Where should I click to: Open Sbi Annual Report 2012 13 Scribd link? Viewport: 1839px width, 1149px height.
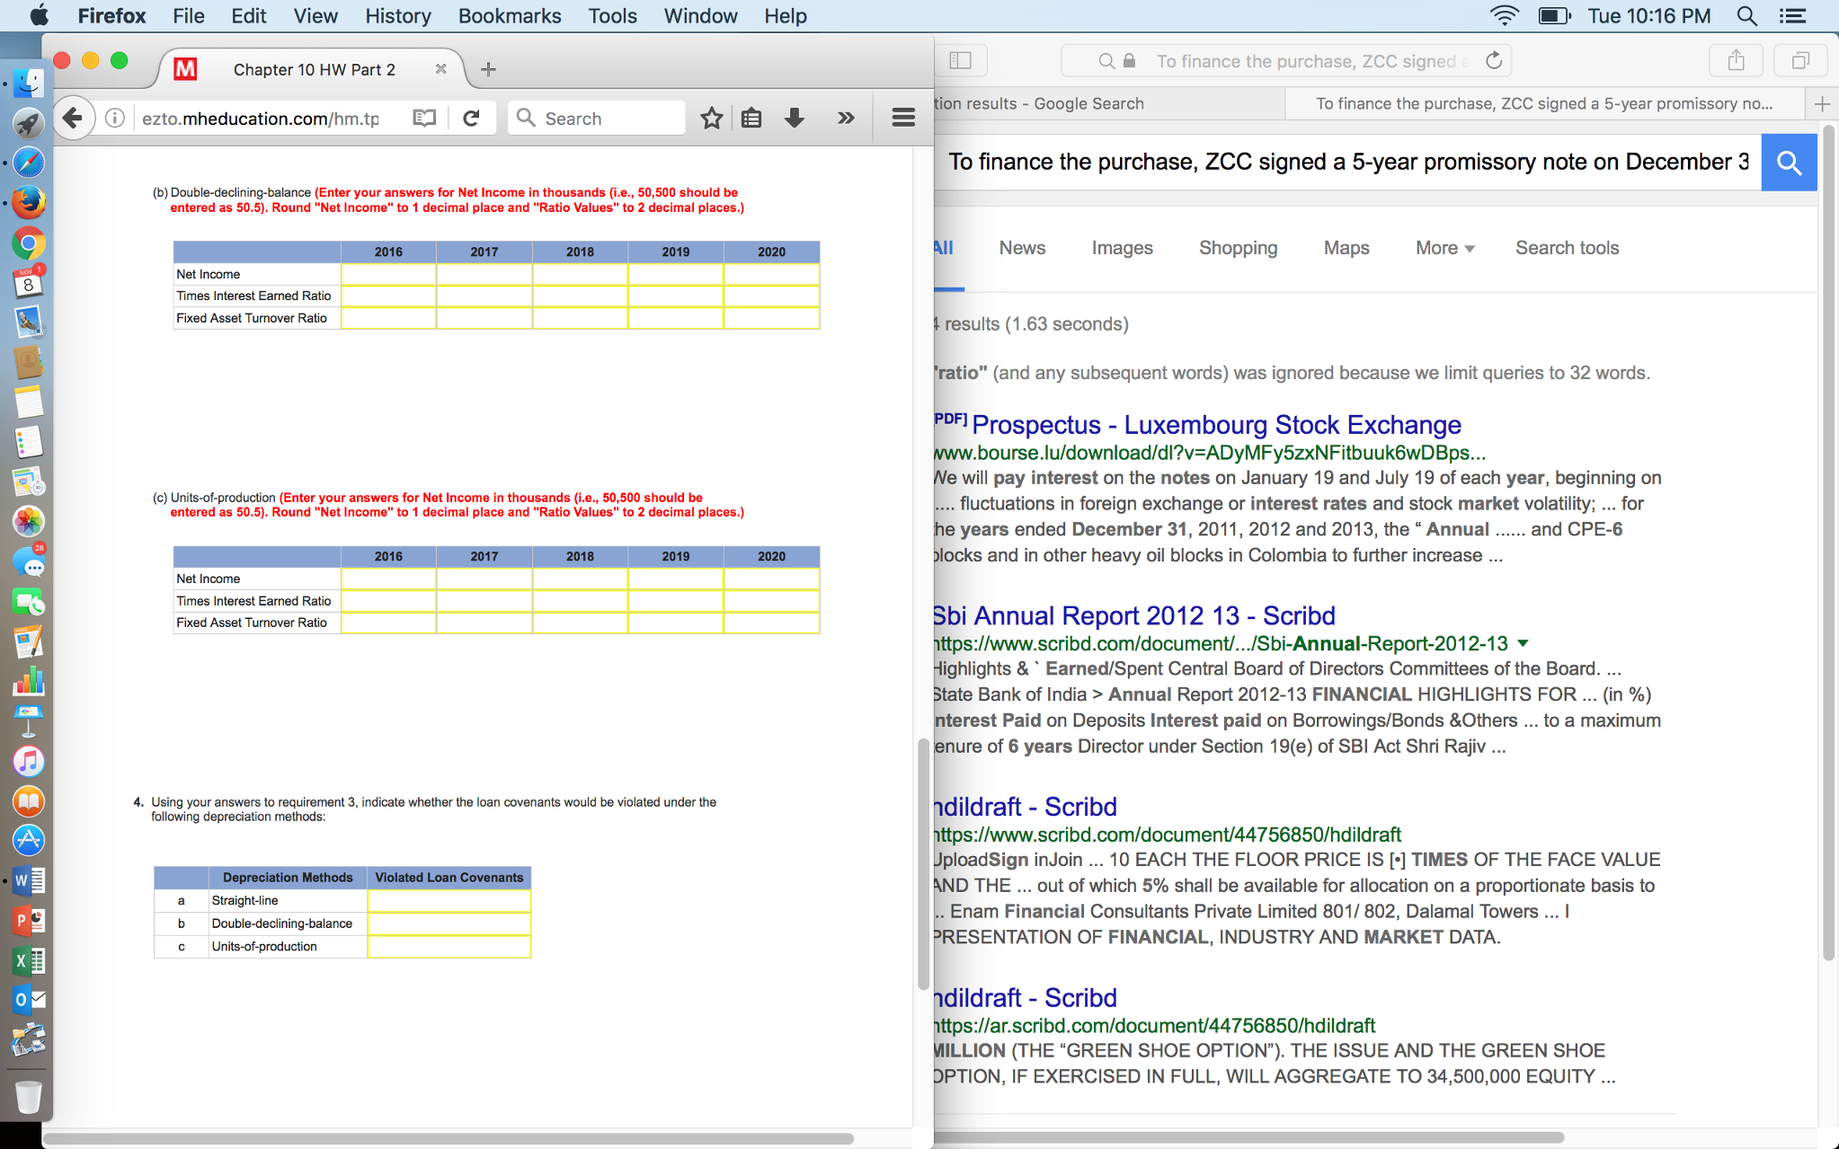click(1134, 616)
